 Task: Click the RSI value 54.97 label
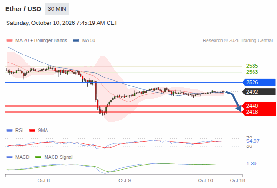click(x=253, y=141)
